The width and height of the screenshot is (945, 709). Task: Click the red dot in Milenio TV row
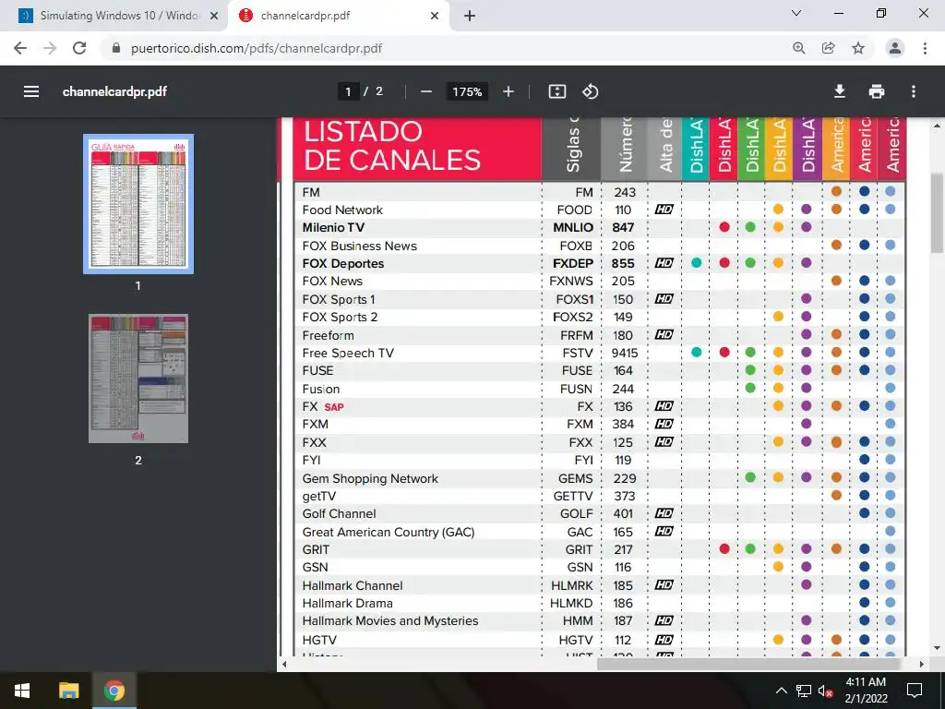tap(724, 227)
